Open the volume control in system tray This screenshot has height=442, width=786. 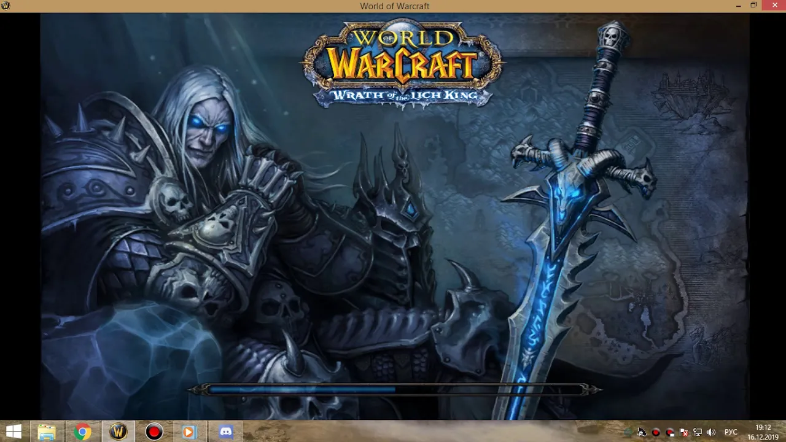pos(711,432)
